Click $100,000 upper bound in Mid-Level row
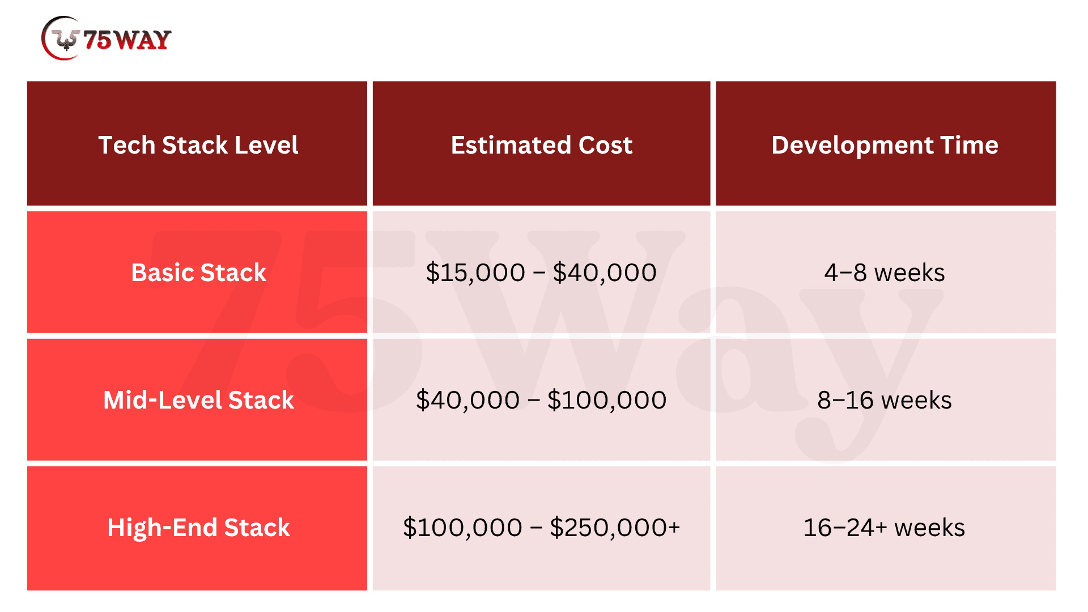 tap(607, 400)
